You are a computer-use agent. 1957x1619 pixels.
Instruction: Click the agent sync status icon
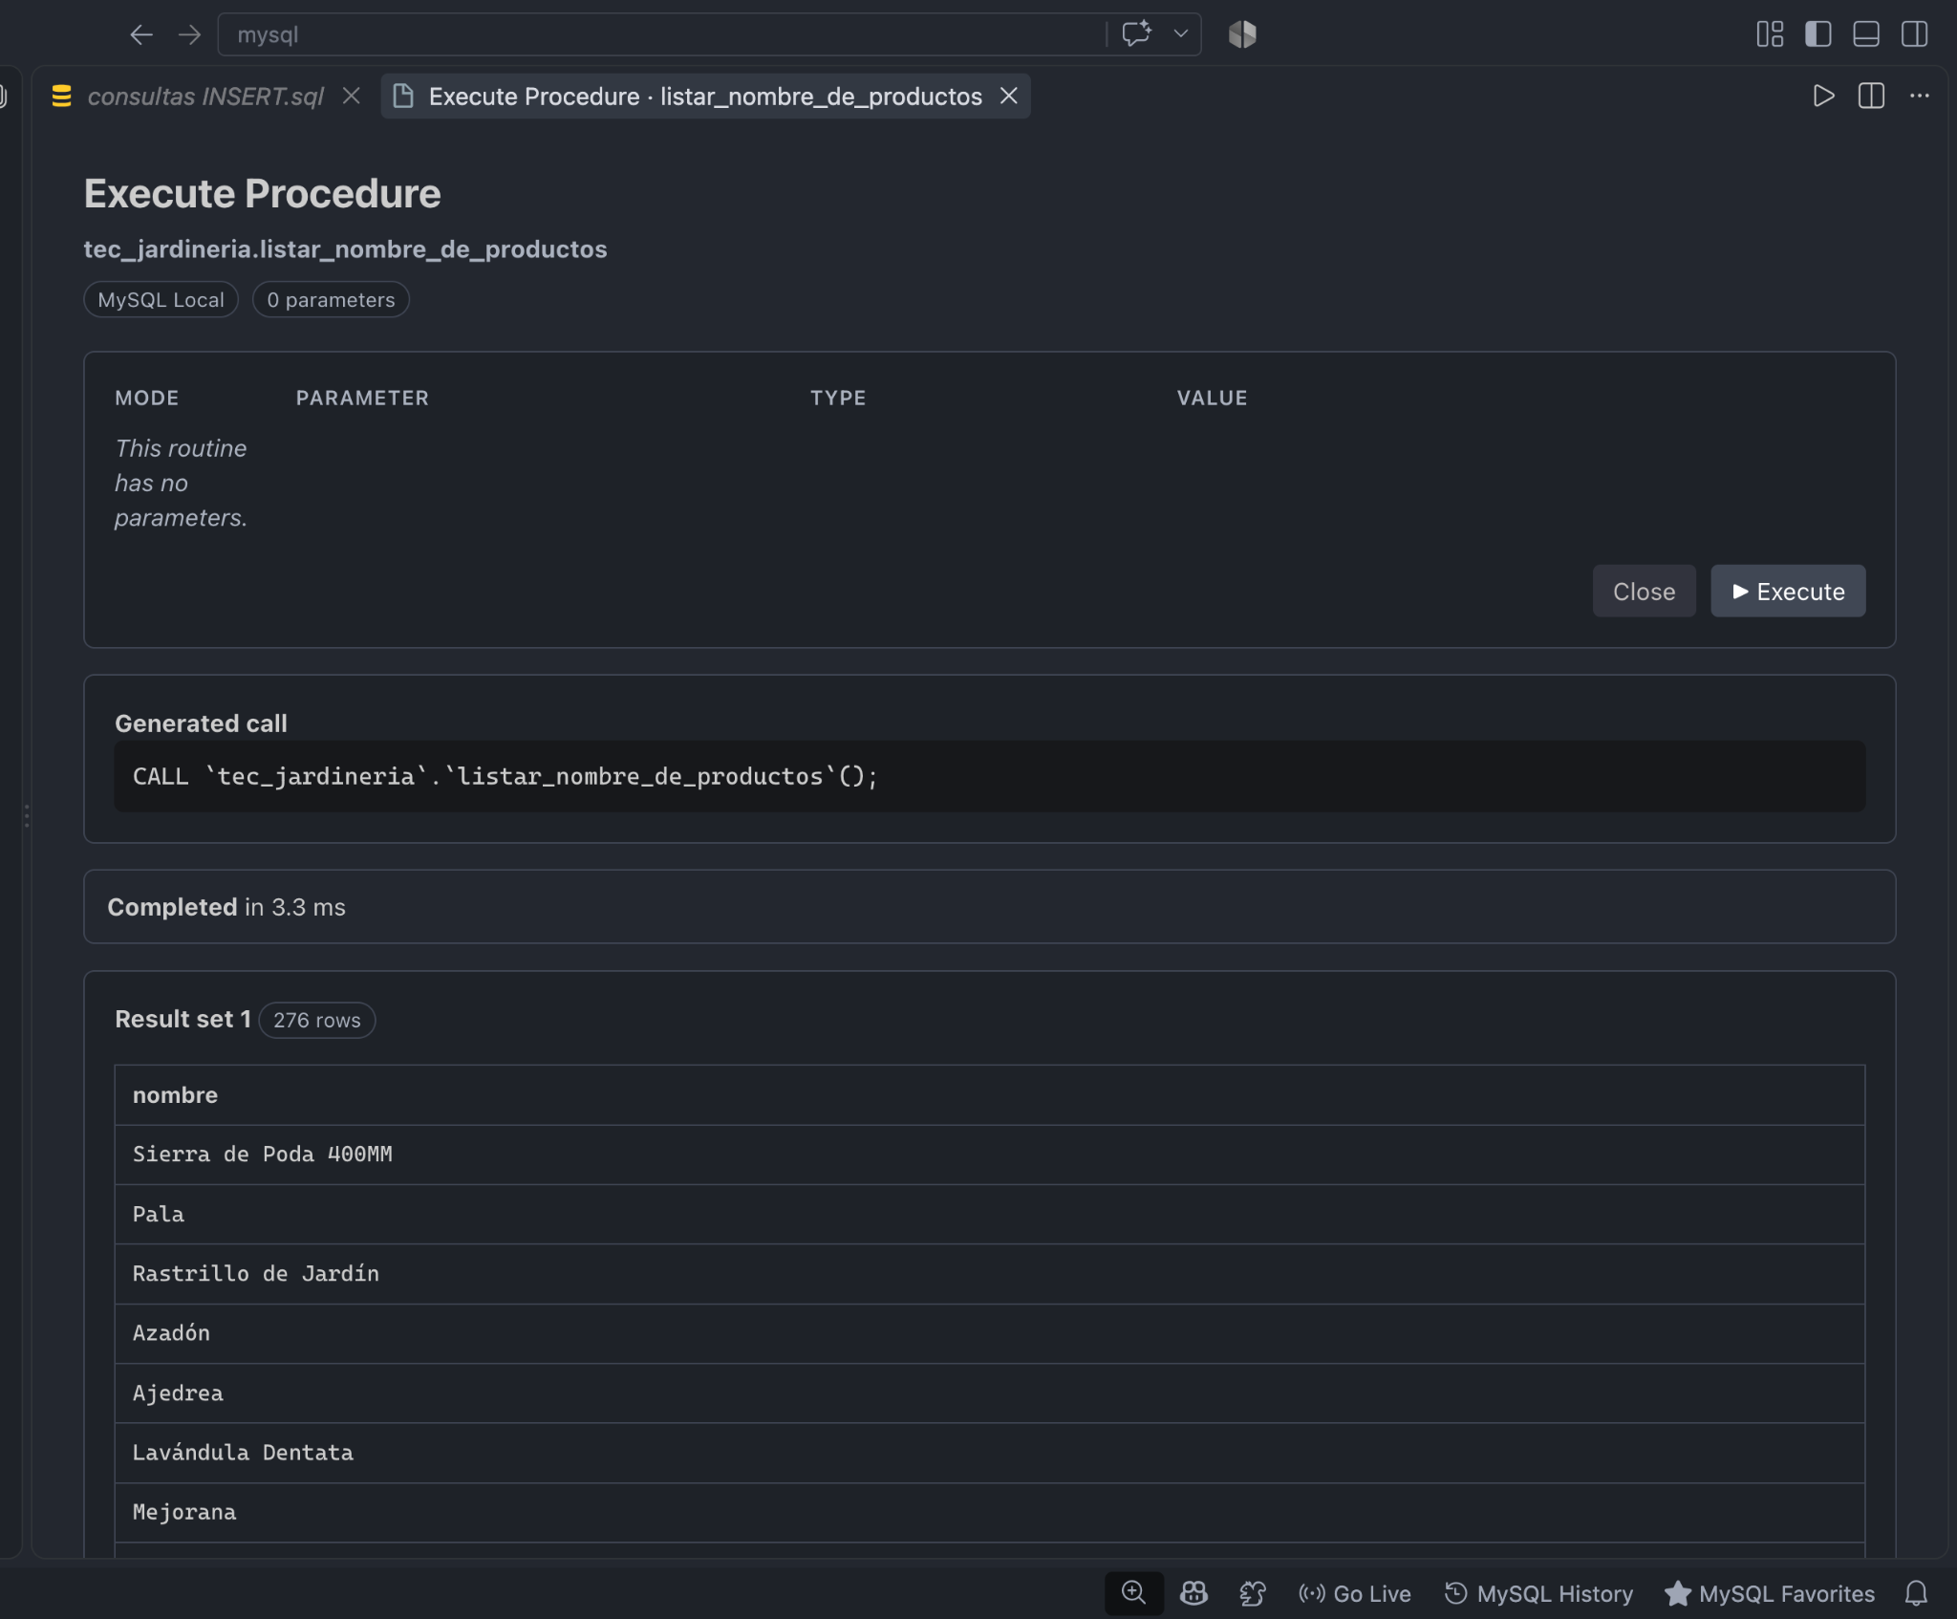(1253, 1593)
